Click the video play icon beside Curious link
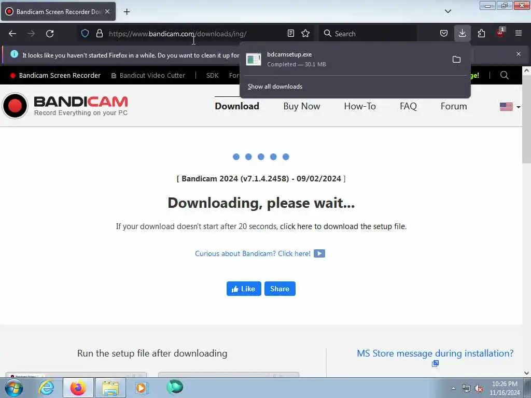The width and height of the screenshot is (531, 398). click(319, 253)
